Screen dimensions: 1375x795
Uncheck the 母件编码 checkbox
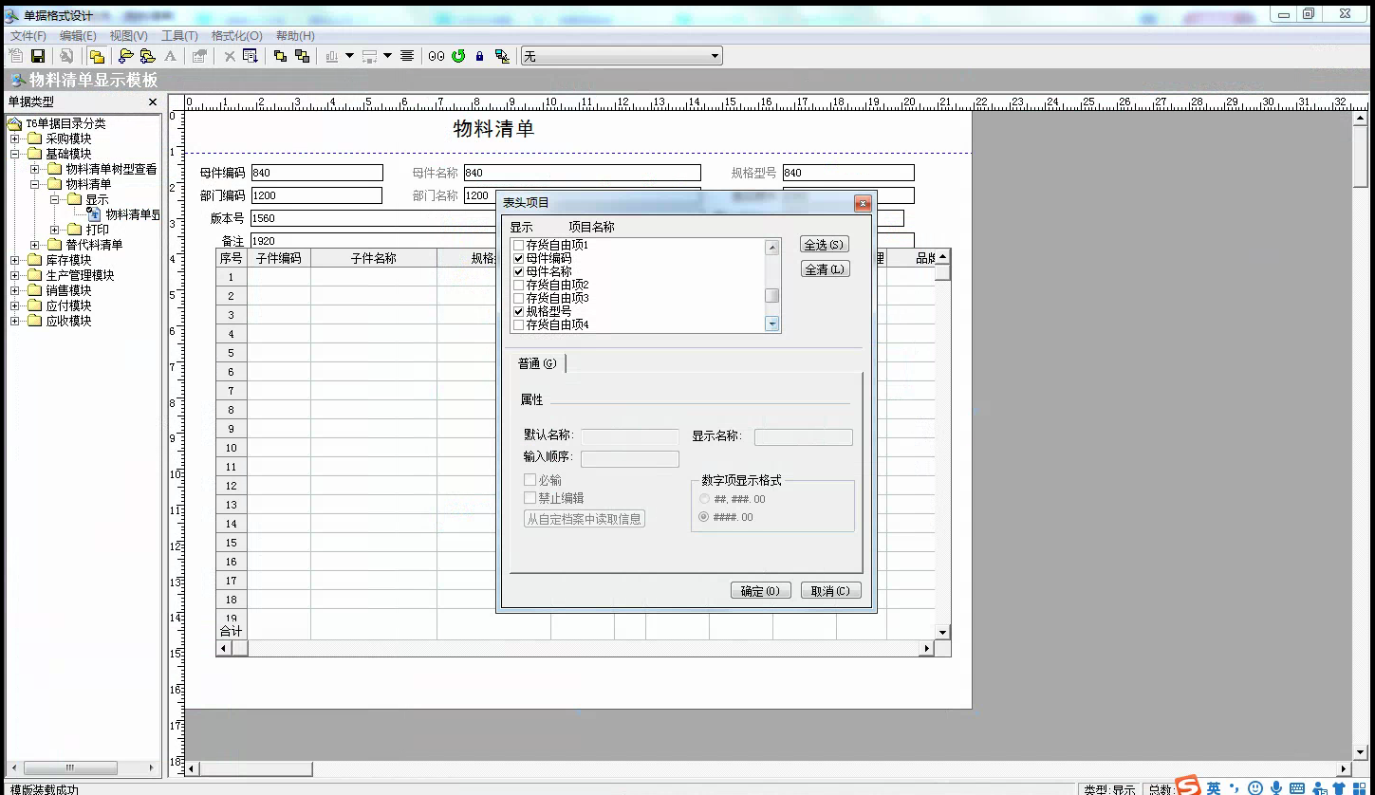click(x=518, y=258)
